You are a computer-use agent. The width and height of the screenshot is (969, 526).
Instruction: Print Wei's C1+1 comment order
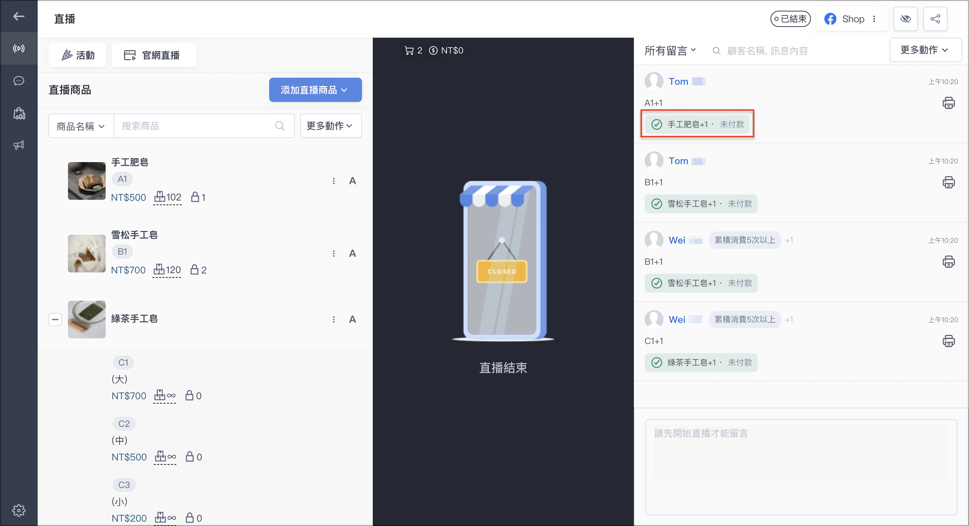[x=948, y=341]
